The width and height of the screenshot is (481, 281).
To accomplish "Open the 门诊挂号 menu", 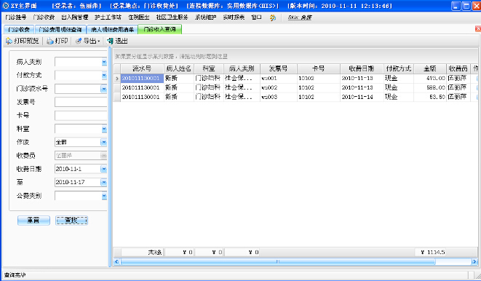I will pyautogui.click(x=15, y=17).
